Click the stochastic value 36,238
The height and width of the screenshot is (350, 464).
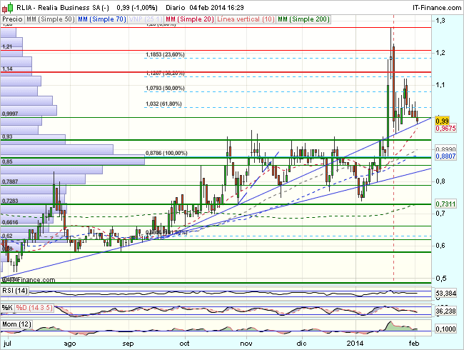(445, 311)
